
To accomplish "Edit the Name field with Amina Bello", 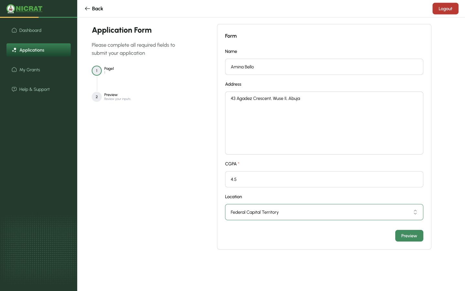I will coord(324,67).
